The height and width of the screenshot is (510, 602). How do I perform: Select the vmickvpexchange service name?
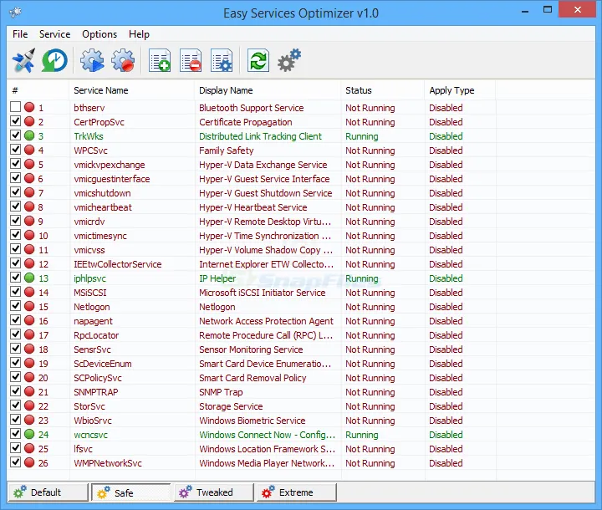pyautogui.click(x=109, y=165)
